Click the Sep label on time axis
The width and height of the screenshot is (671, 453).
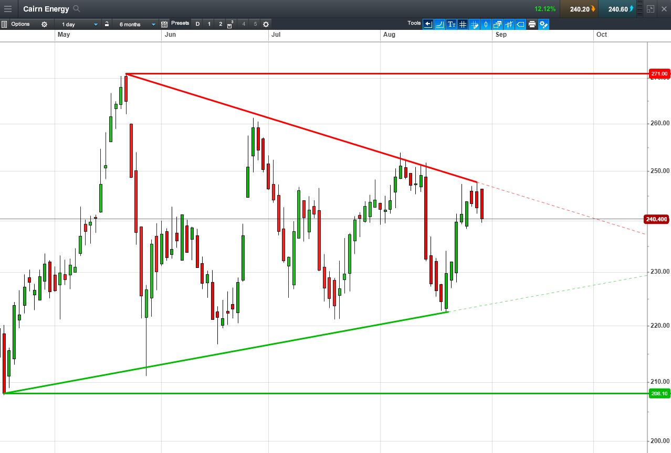[x=501, y=35]
